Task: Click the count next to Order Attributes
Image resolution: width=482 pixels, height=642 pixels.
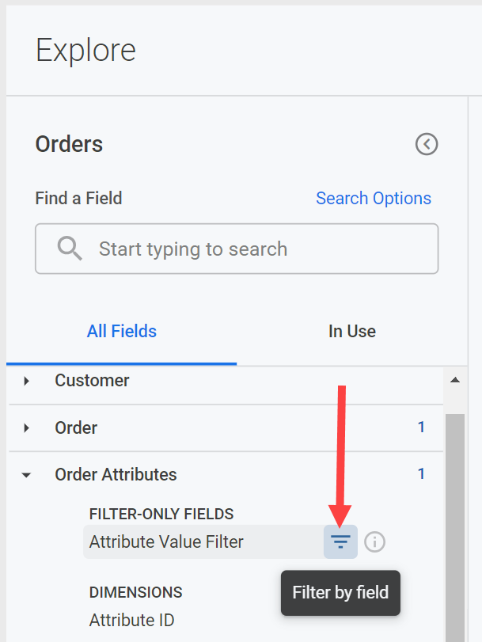Action: (x=422, y=473)
